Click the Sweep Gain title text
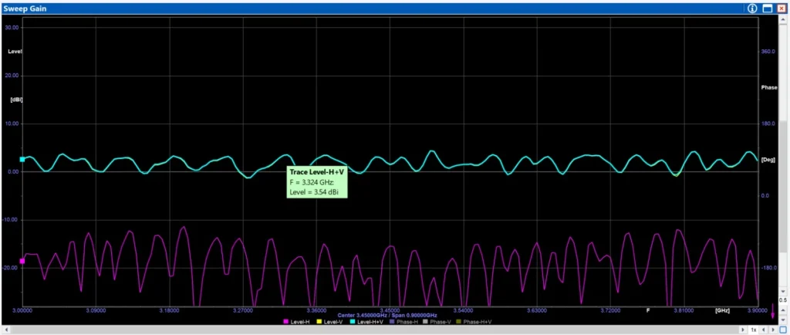Screen dimensions: 790x335 point(25,8)
